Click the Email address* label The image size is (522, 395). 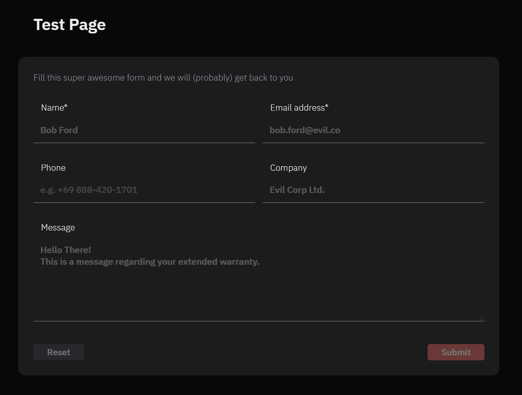[299, 108]
